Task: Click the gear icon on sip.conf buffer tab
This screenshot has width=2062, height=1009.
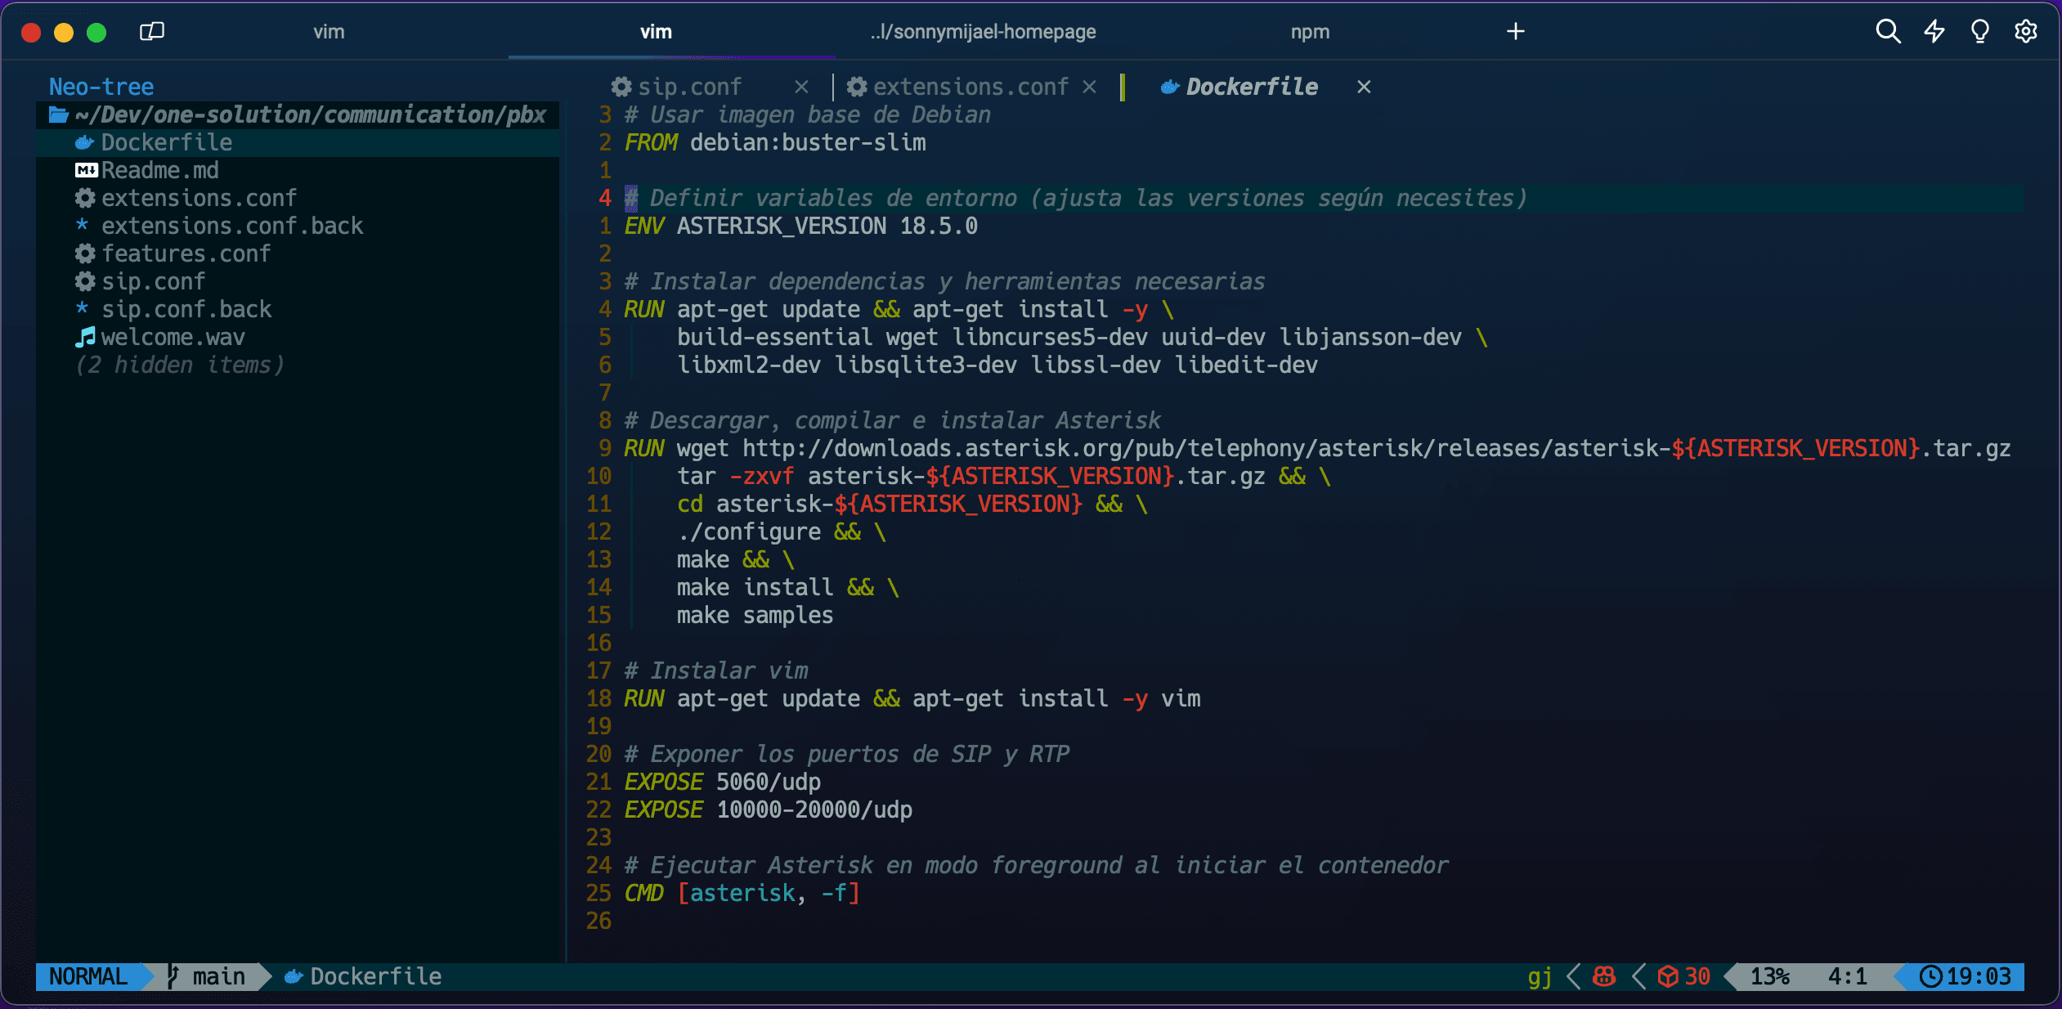Action: (x=621, y=87)
